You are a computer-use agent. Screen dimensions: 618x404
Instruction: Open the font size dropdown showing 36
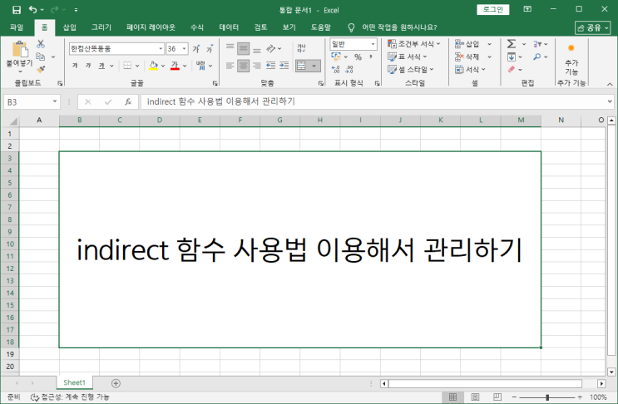point(183,49)
